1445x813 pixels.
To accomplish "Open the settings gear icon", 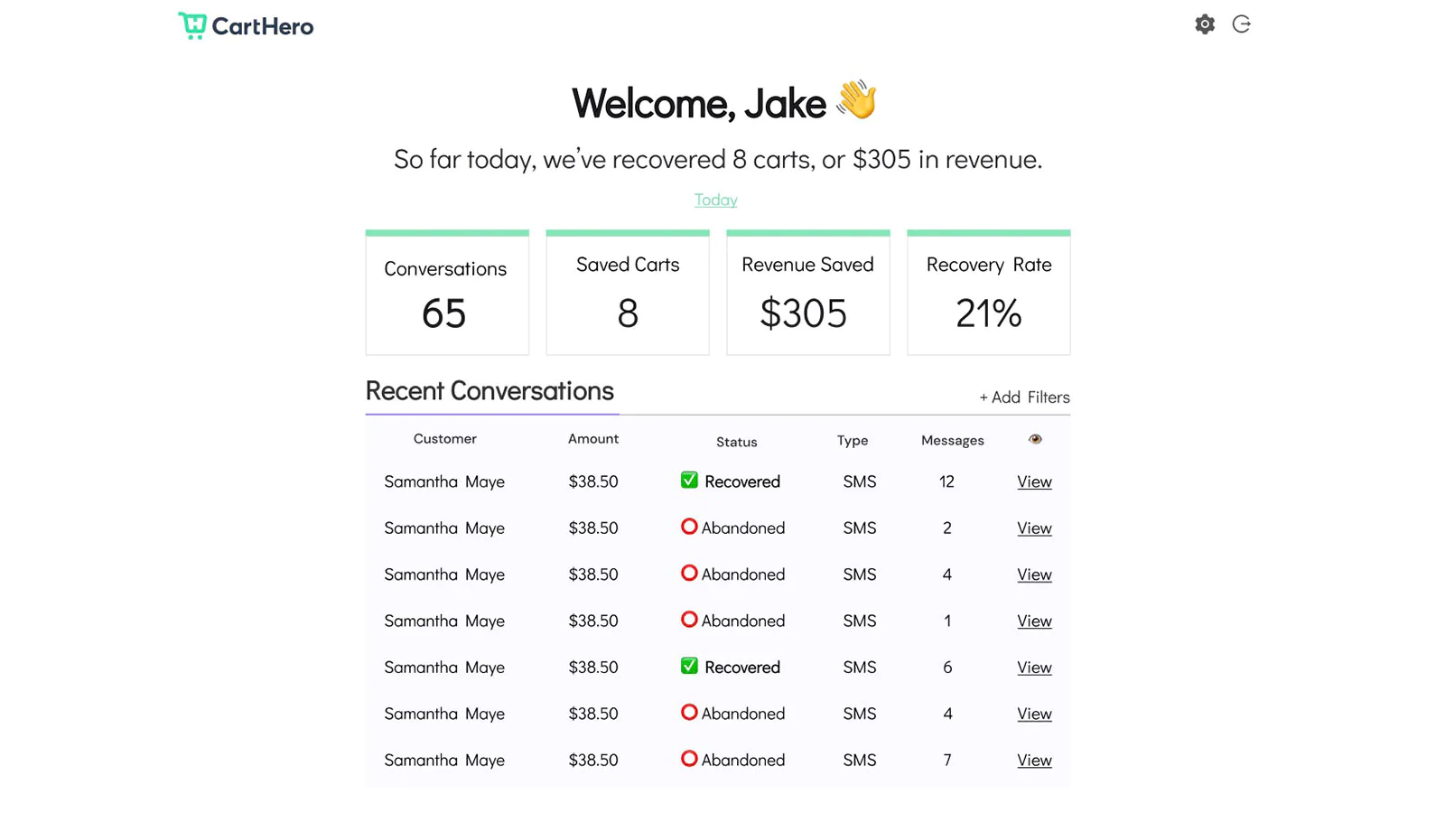I will pos(1205,24).
